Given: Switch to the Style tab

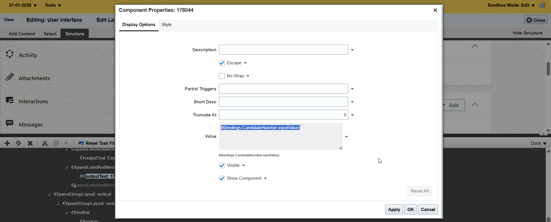Looking at the screenshot, I should tap(166, 25).
